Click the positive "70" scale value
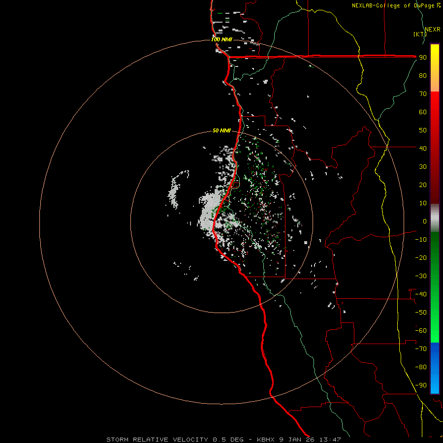Viewport: 443px width, 443px height. (x=423, y=94)
